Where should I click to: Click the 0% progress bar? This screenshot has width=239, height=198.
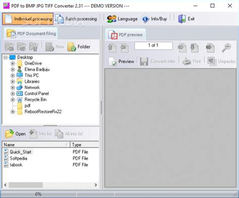(x=38, y=194)
